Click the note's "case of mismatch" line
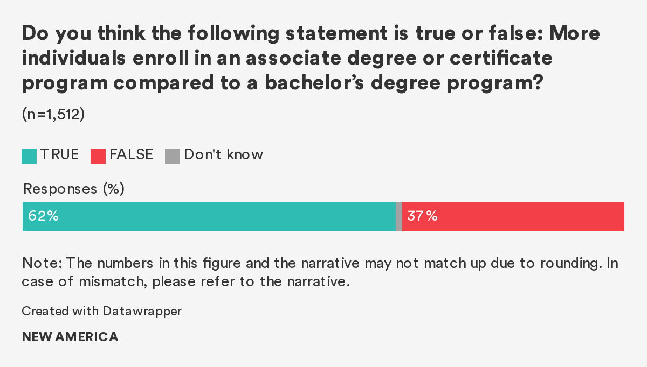Viewport: 647px width, 367px height. point(186,281)
